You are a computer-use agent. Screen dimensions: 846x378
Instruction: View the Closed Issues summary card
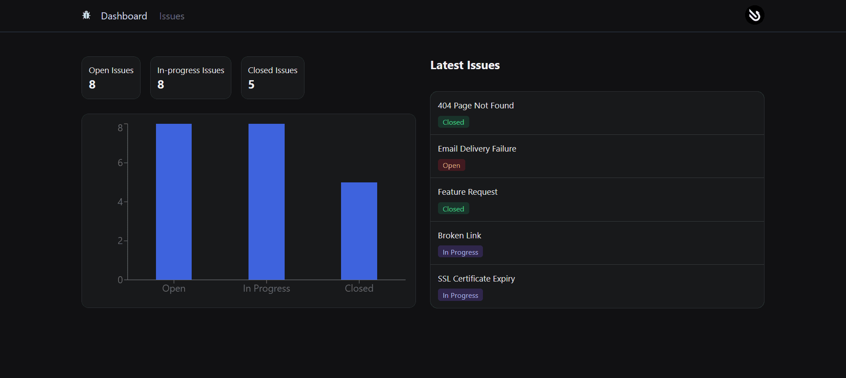pyautogui.click(x=272, y=78)
